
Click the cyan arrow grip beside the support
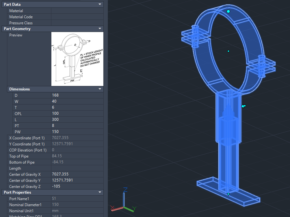point(243,106)
